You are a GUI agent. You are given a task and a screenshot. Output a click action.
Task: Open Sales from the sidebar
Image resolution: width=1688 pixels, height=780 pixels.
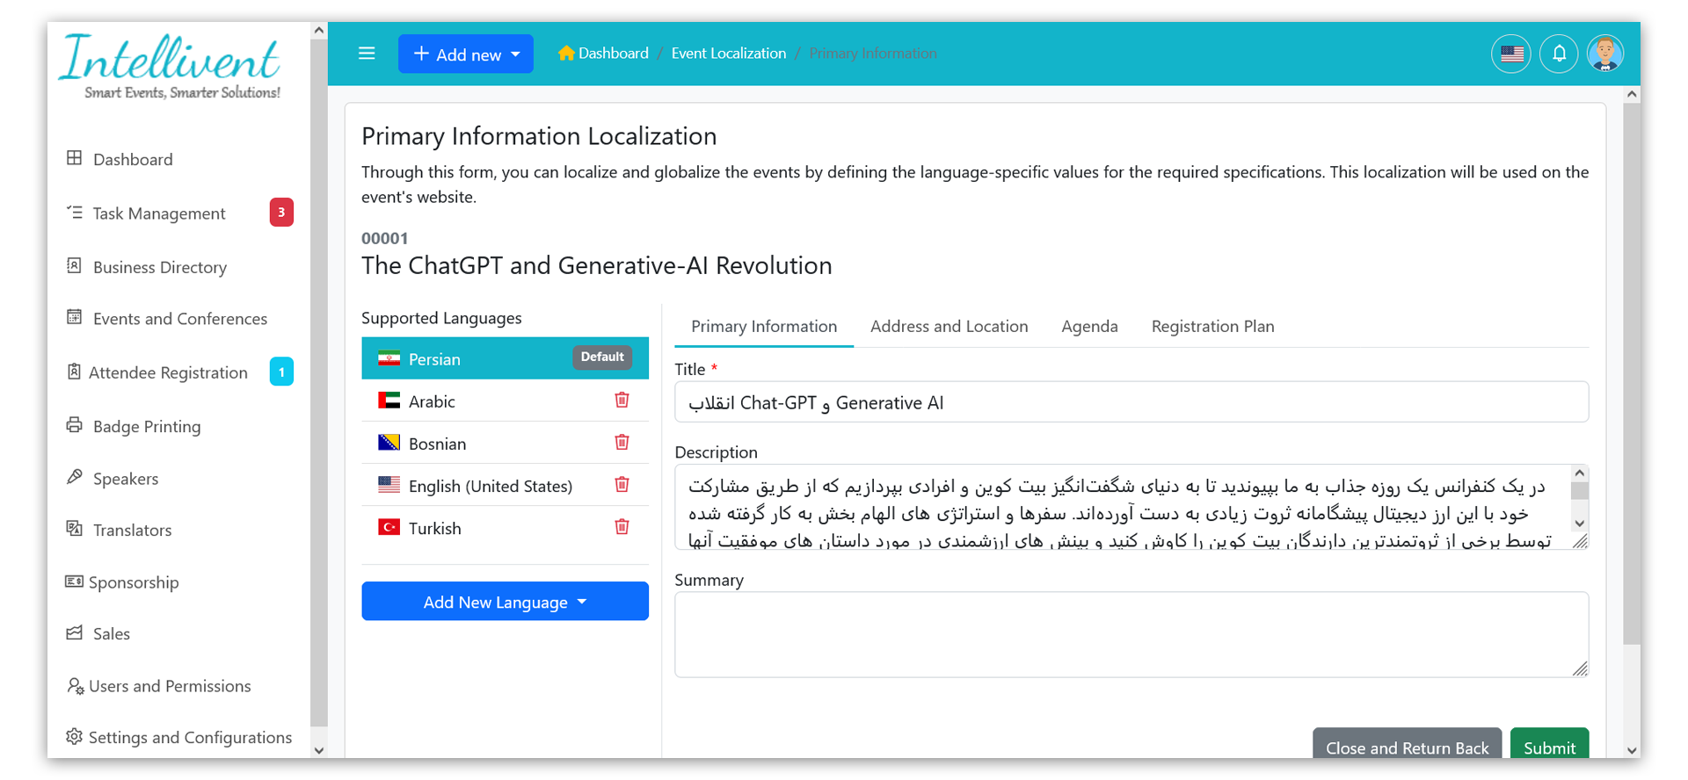112,633
